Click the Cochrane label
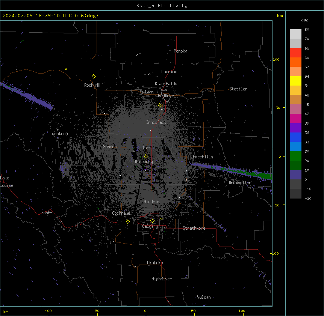 click(121, 213)
